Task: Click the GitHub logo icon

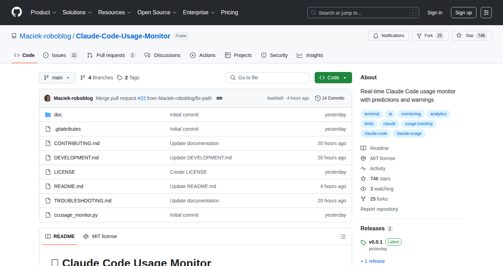Action: 17,12
